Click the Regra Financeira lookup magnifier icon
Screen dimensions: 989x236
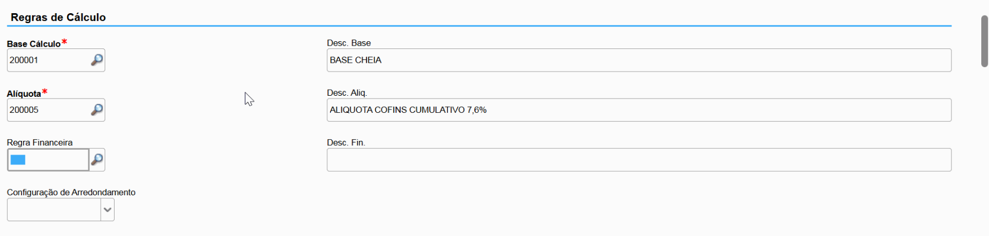pos(97,160)
